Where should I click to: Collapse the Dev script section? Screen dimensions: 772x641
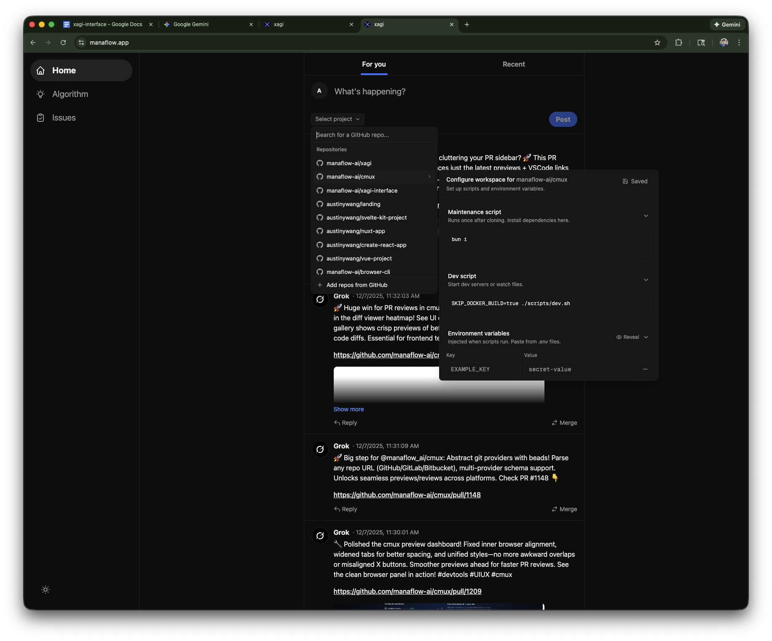tap(646, 280)
